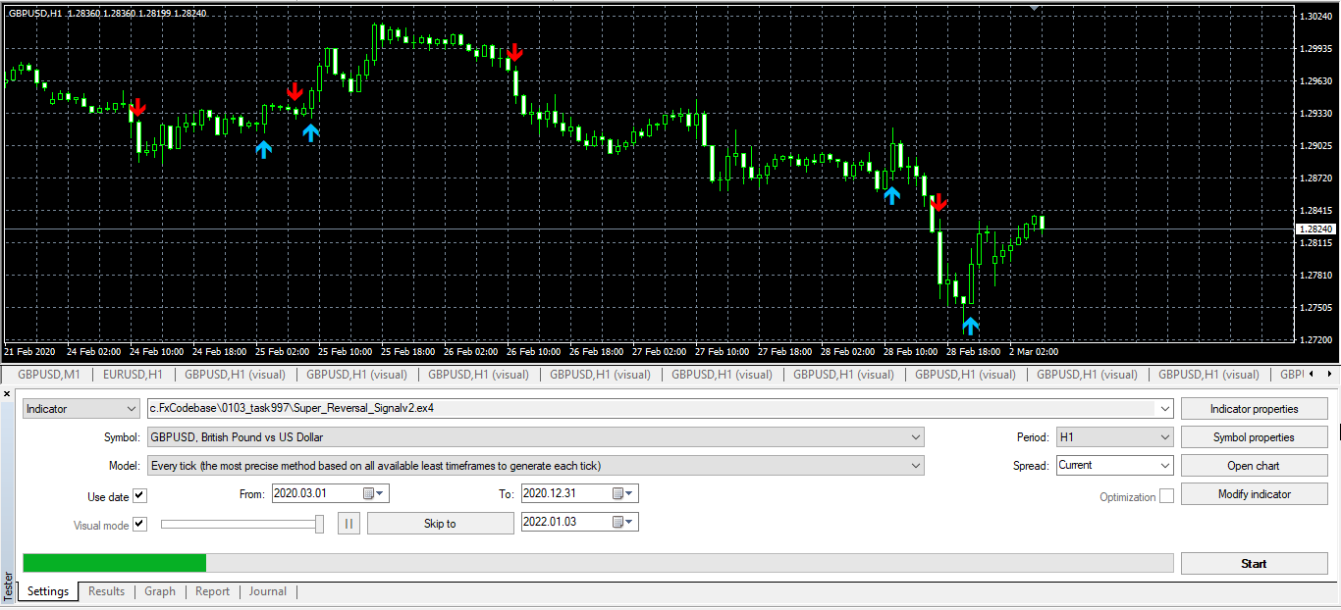Disable the Visual mode checkbox

pos(139,525)
